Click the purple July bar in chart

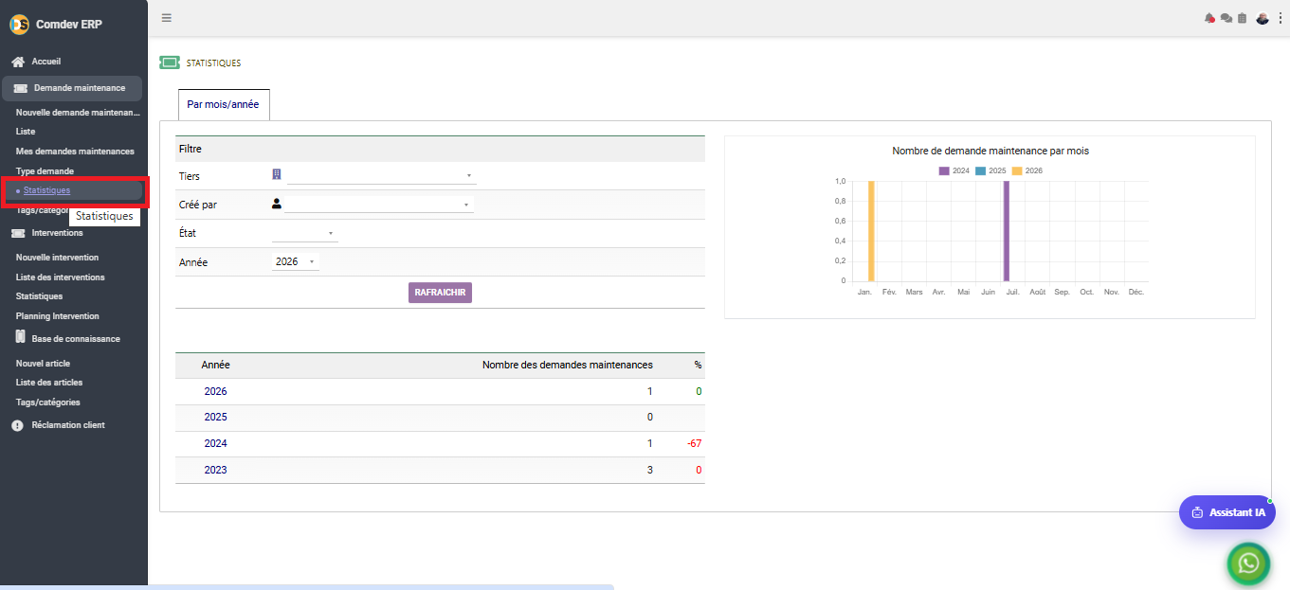coord(1007,231)
